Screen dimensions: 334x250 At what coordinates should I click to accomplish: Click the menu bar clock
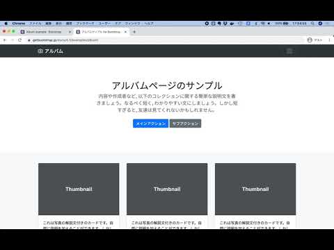(299, 24)
